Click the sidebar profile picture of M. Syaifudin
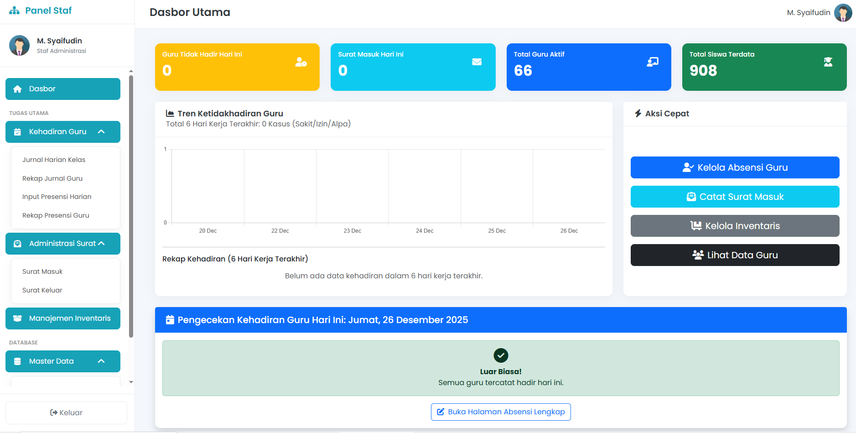856x433 pixels. (x=19, y=46)
